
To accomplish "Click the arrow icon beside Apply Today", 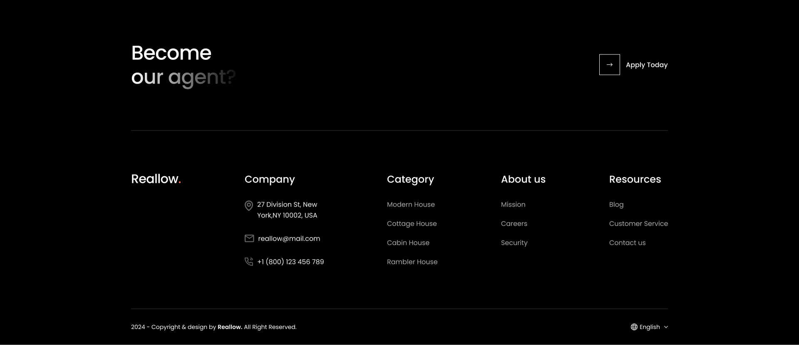I will coord(609,65).
